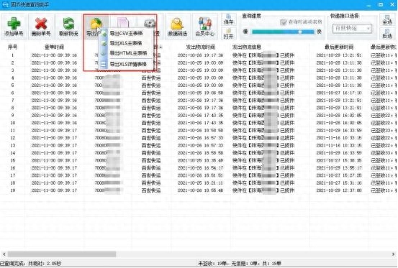
Task: Click the 保存 save icon
Action: [228, 19]
